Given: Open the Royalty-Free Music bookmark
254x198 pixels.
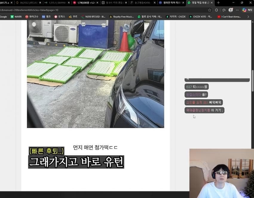Looking at the screenshot, I should pos(122,17).
